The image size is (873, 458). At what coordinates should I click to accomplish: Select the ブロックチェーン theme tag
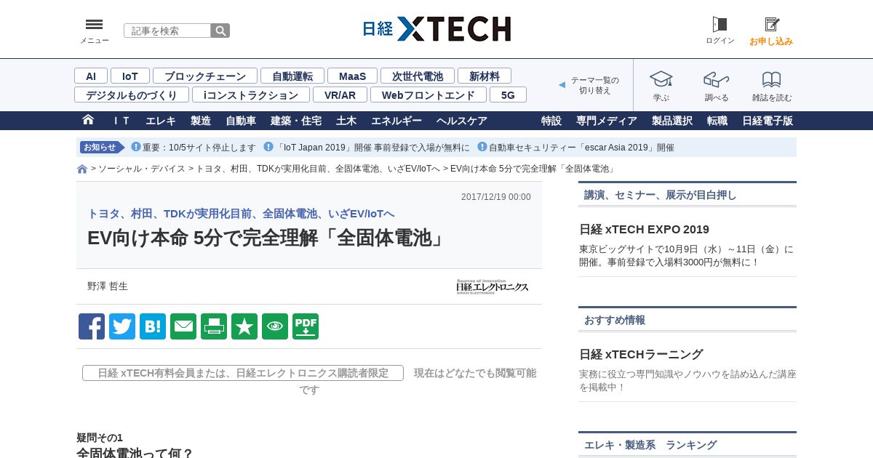pos(205,76)
